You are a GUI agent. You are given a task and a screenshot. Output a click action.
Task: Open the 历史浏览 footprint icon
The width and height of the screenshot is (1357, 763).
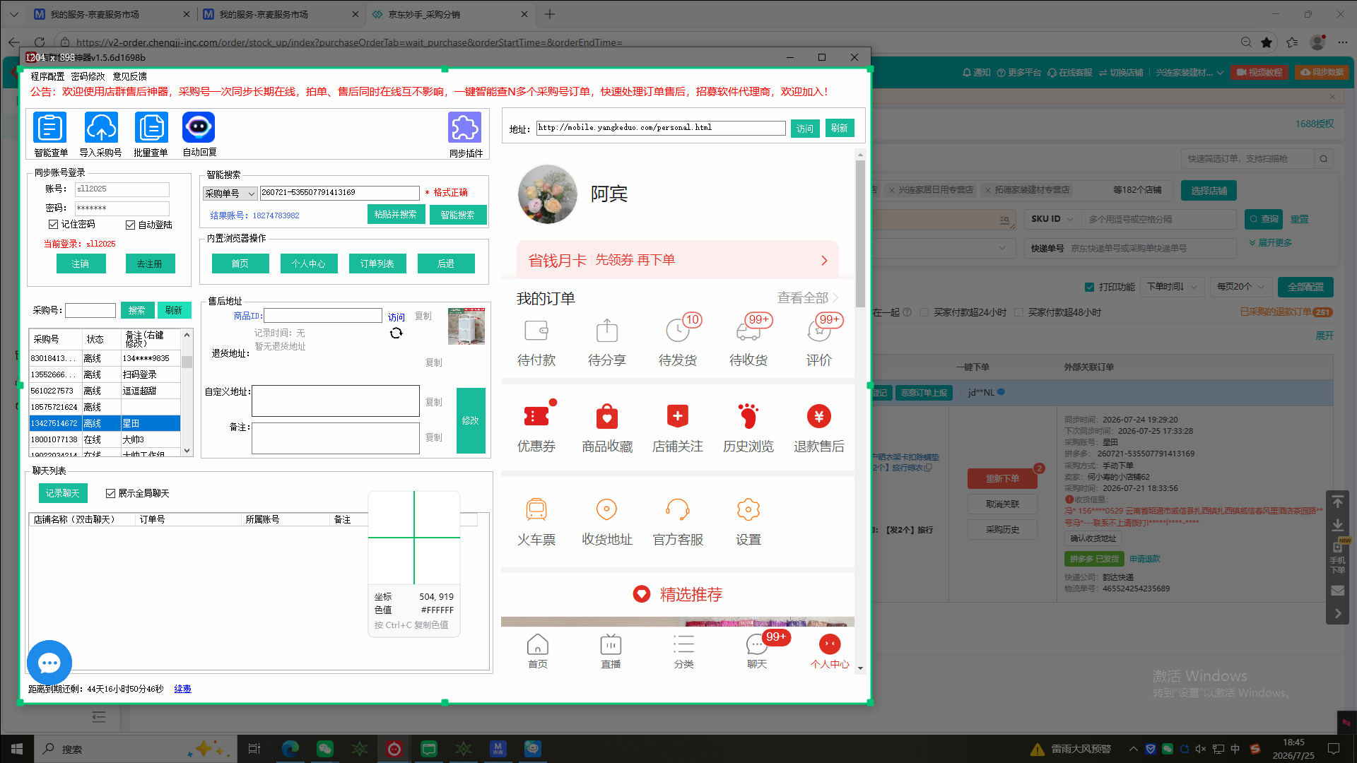(x=748, y=416)
